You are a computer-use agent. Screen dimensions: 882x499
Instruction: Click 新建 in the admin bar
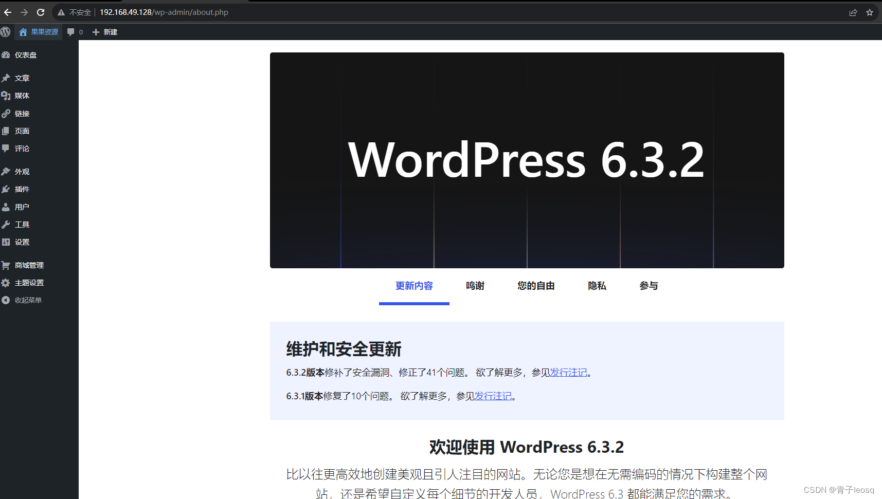(x=111, y=32)
